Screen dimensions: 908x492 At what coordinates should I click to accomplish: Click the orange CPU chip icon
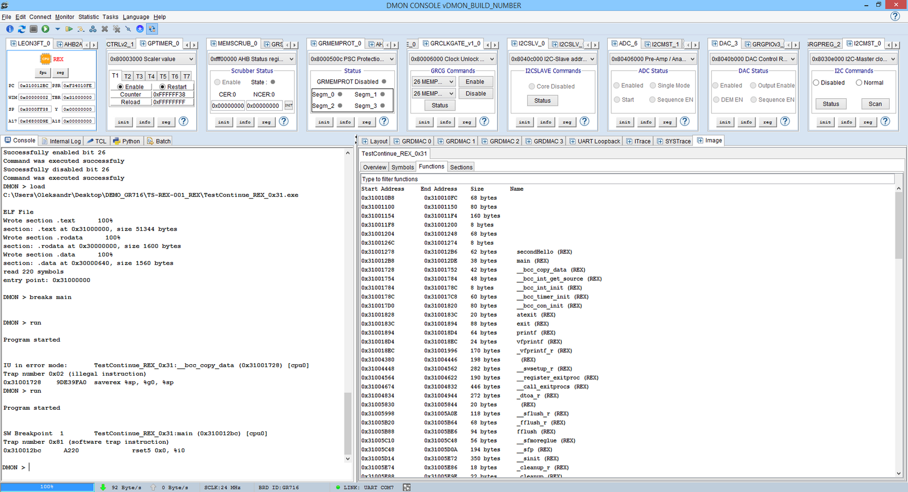pyautogui.click(x=46, y=59)
